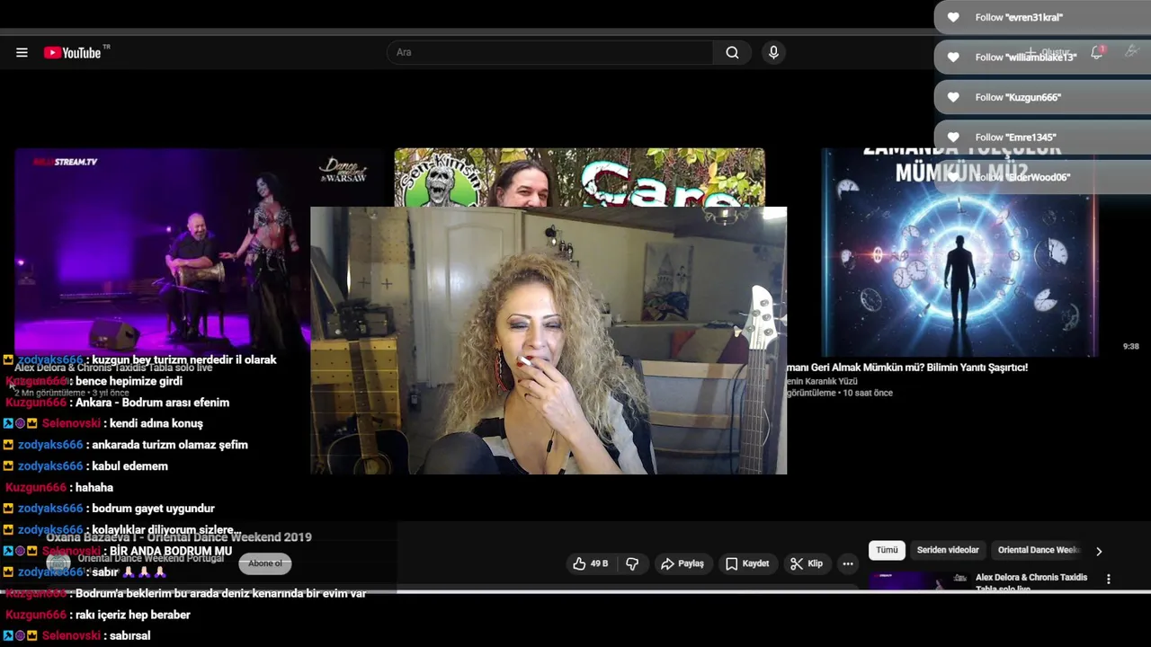
Task: Click chat message 'kolaylıklar diliyorum sizlere'
Action: pos(166,530)
